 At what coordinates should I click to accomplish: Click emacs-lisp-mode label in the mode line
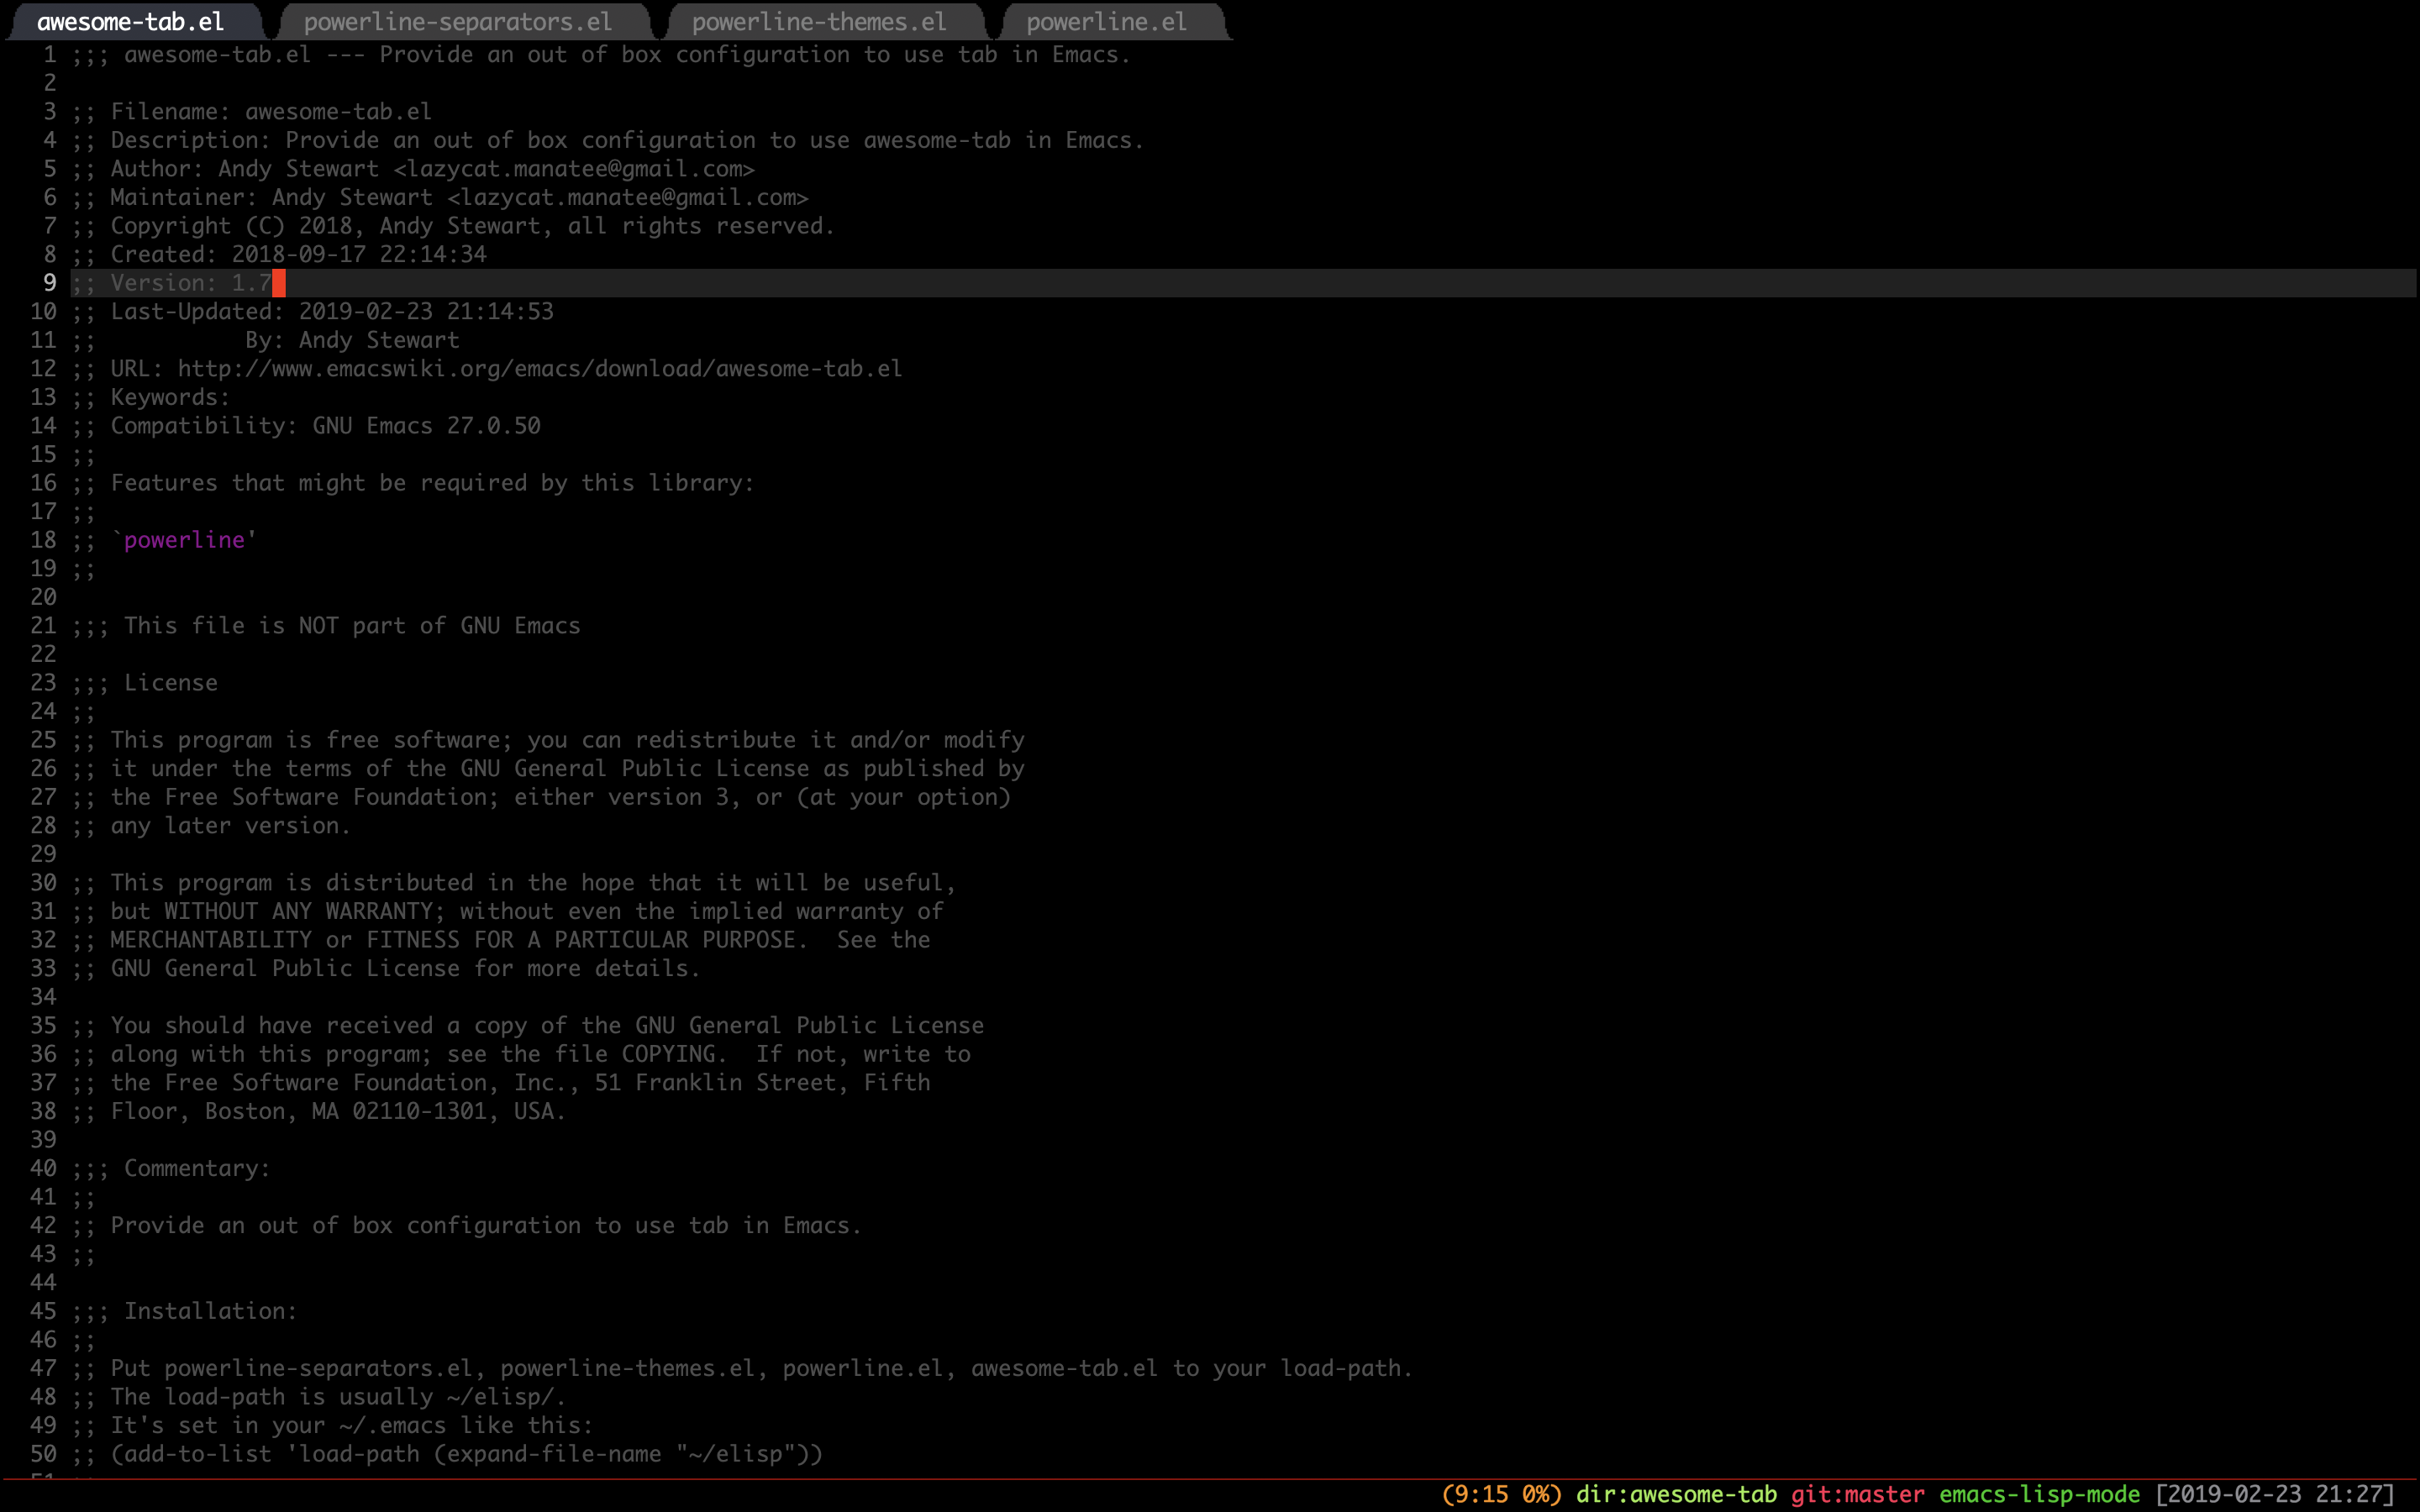2039,1494
